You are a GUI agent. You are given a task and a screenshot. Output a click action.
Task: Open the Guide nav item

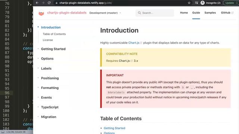[196, 13]
